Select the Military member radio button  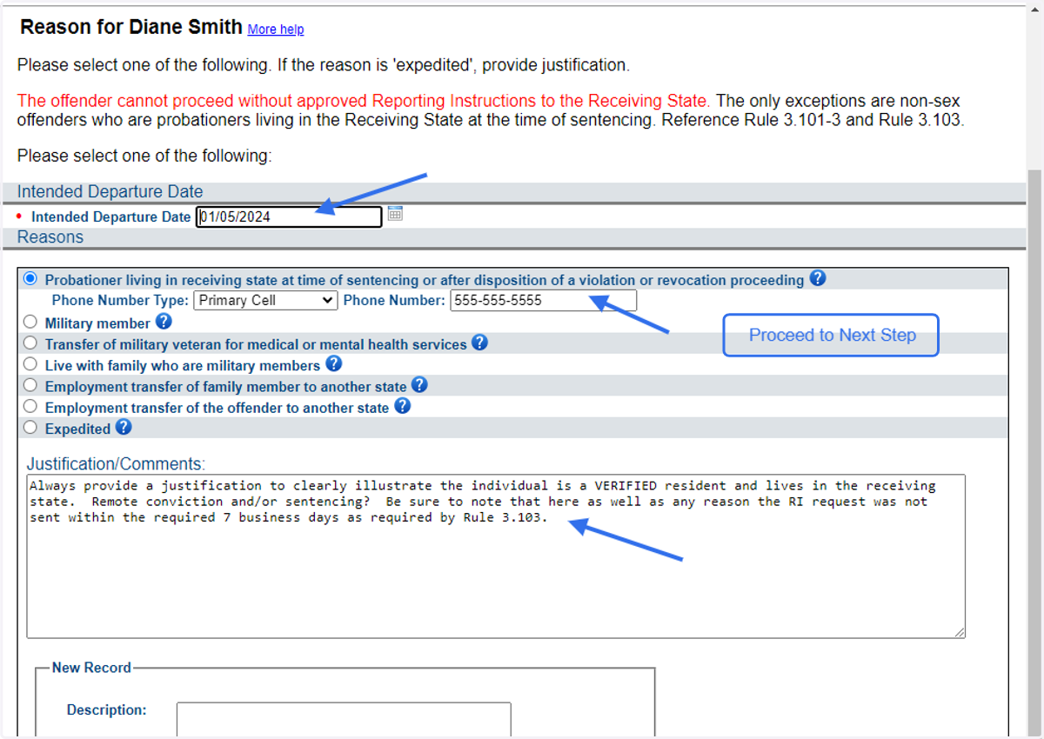30,322
